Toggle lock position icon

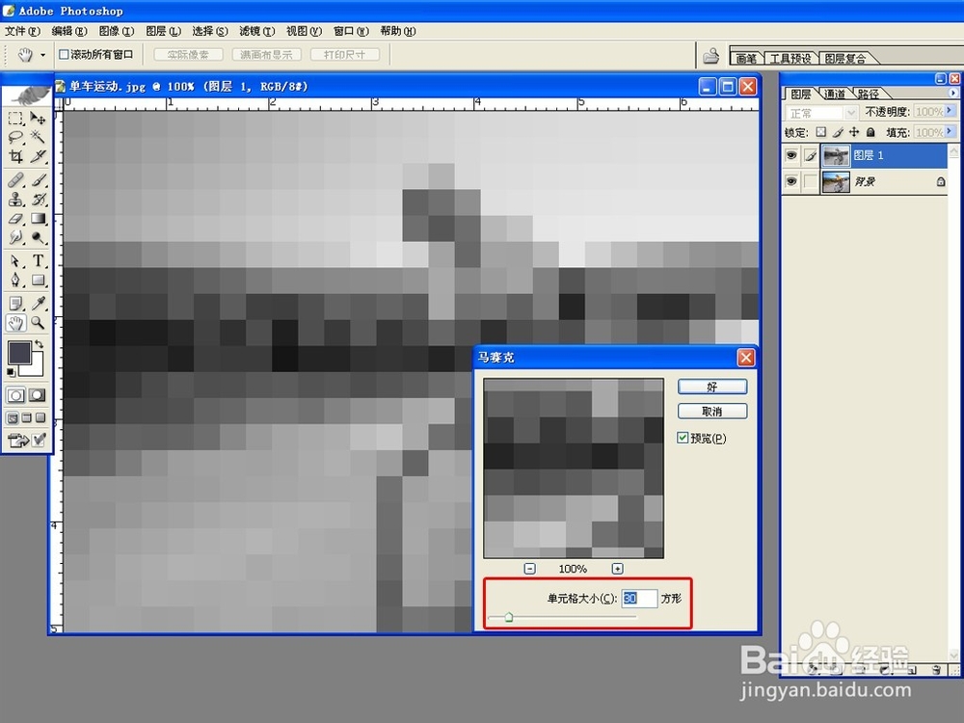pyautogui.click(x=854, y=131)
